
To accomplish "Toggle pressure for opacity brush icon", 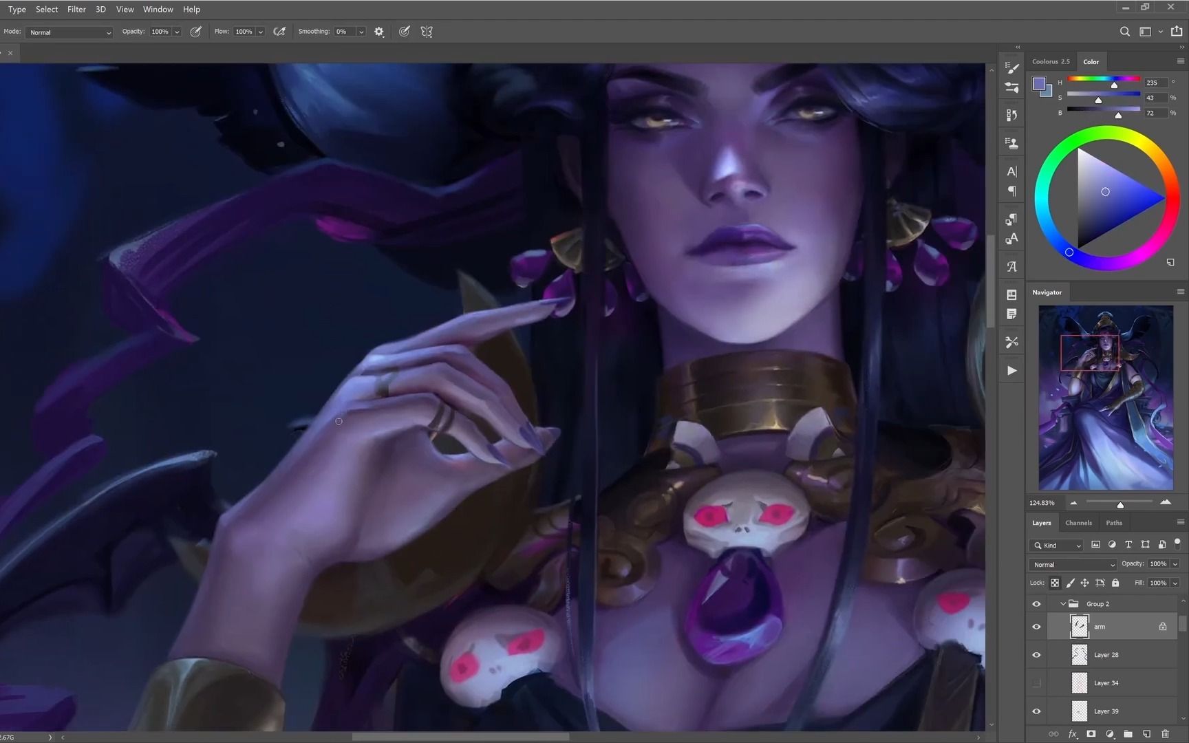I will [x=196, y=32].
